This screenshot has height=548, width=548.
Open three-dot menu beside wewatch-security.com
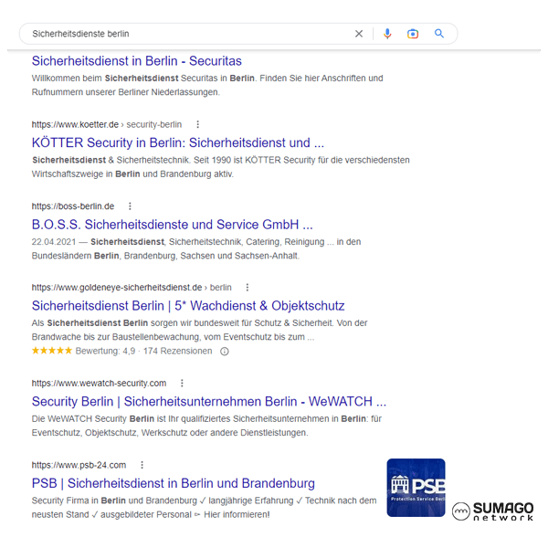click(x=182, y=383)
